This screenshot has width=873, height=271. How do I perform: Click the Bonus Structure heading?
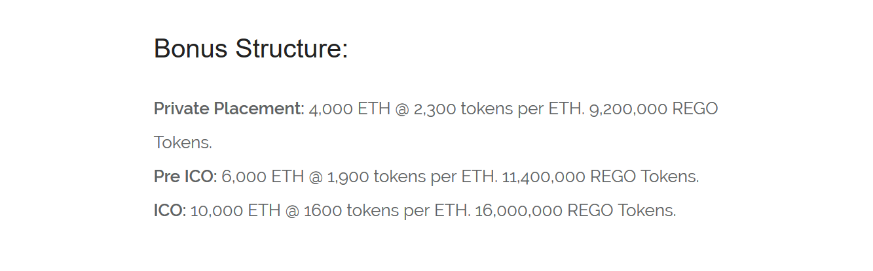[x=251, y=49]
